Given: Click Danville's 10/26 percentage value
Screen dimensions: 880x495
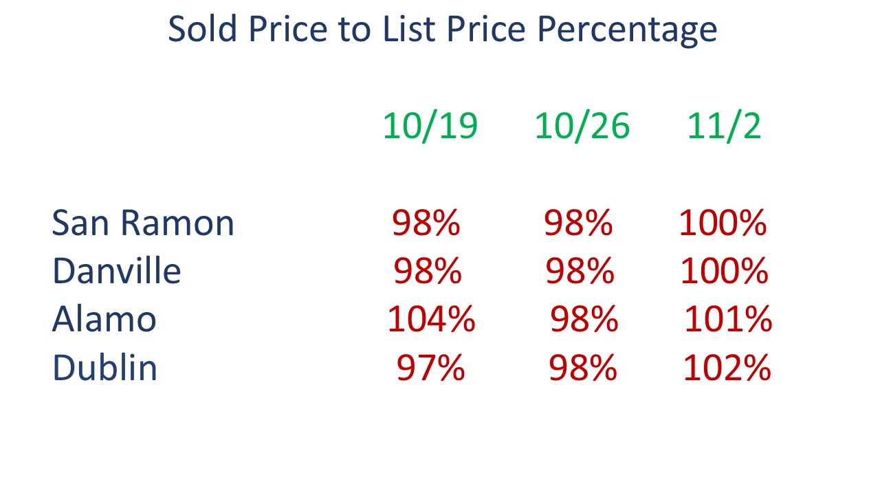Looking at the screenshot, I should (580, 272).
